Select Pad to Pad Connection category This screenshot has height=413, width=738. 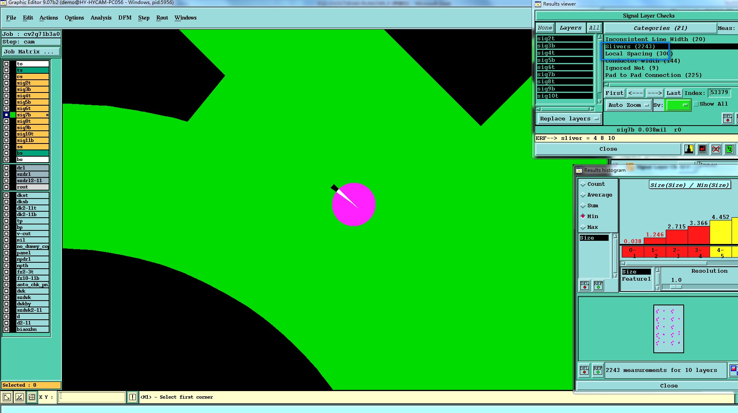pos(653,75)
